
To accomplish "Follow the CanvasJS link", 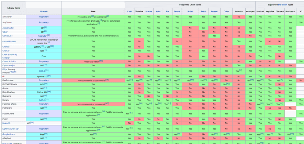I will 7,35.
